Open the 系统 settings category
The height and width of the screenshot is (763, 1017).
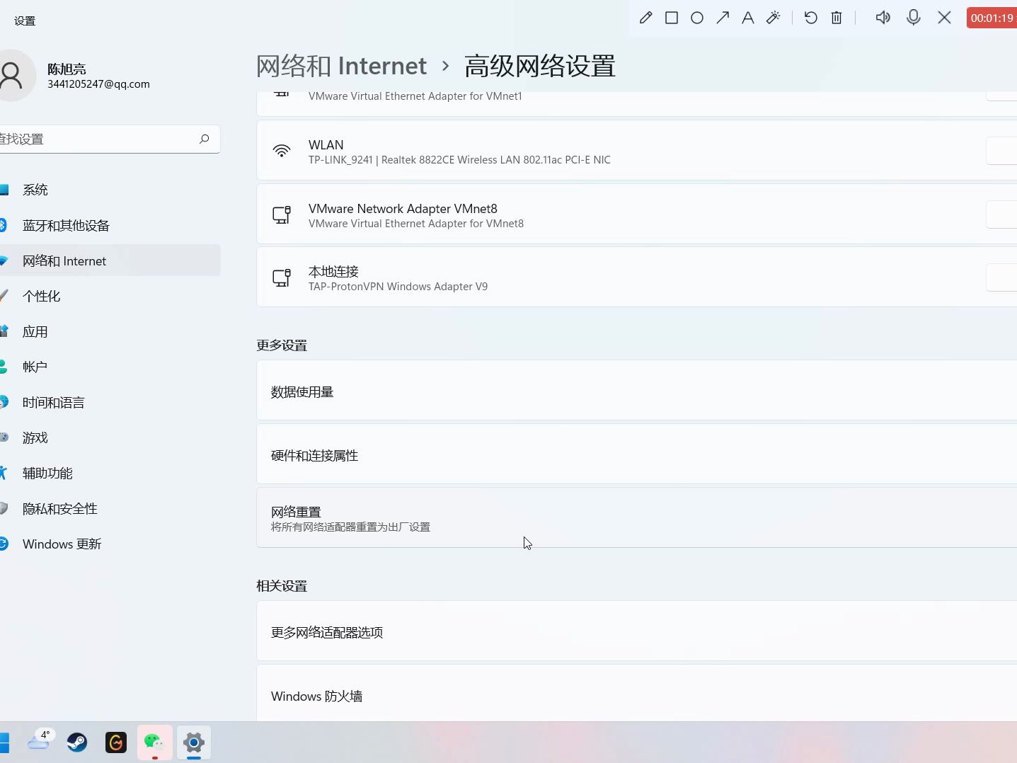110,190
